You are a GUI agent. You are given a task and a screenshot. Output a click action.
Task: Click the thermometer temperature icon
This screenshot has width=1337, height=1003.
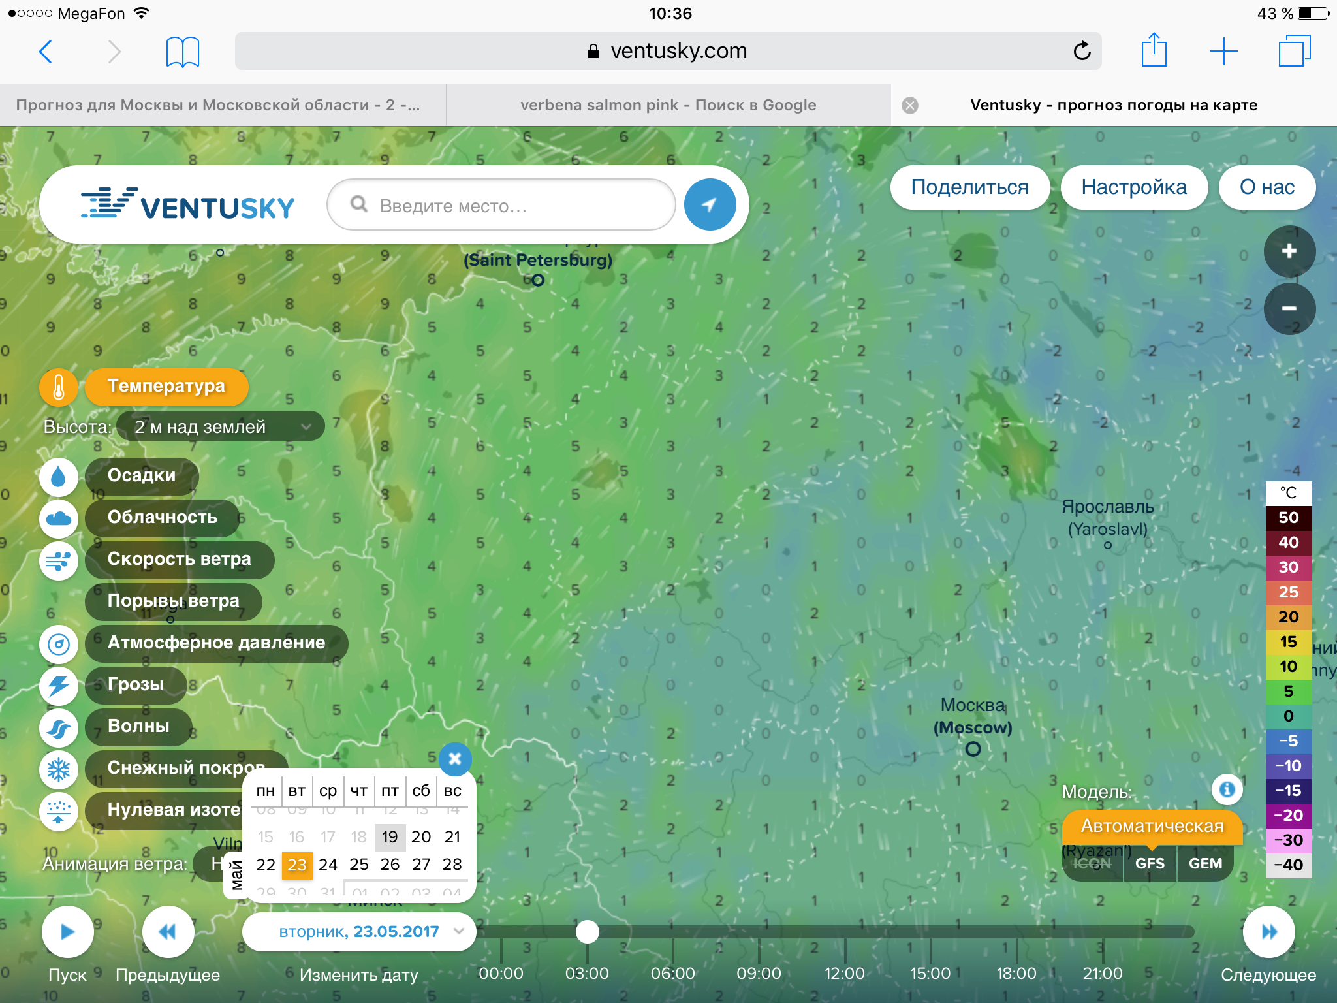58,387
